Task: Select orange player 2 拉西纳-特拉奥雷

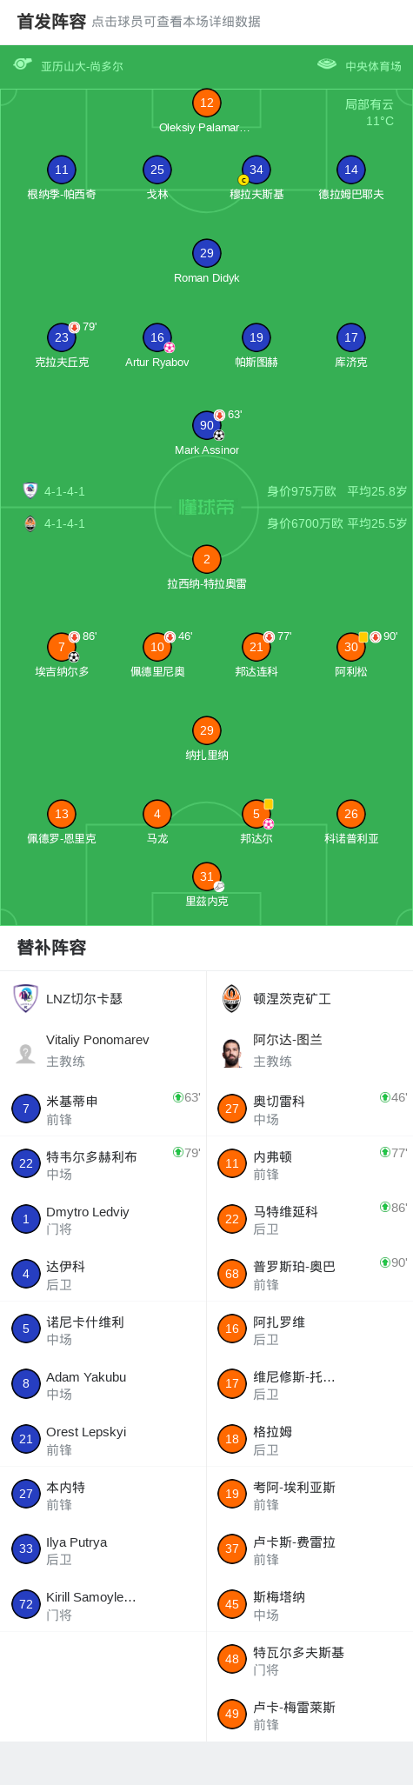Action: pos(206,560)
